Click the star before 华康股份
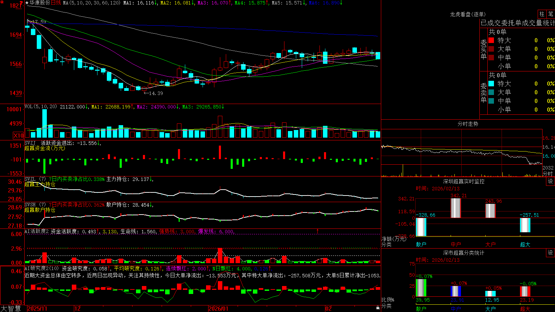This screenshot has width=555, height=312. (x=27, y=3)
